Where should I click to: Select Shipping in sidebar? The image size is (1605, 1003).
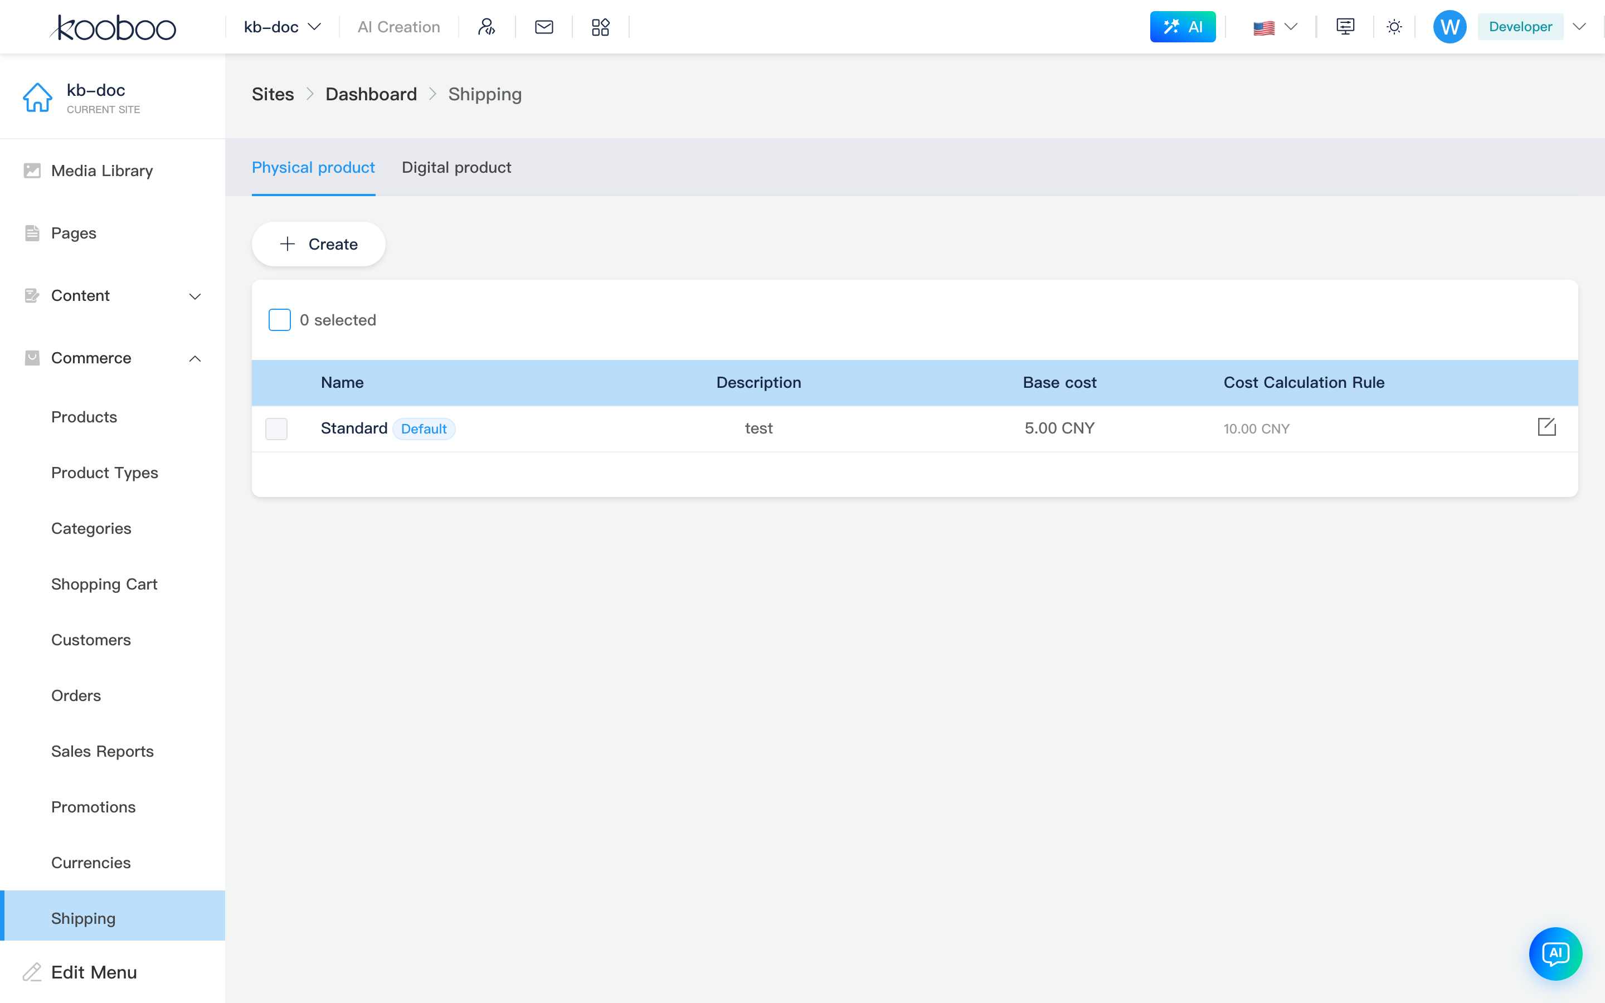coord(113,916)
